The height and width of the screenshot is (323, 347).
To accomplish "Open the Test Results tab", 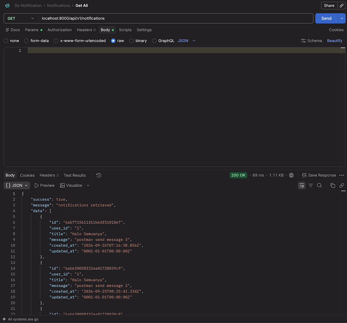I will pos(74,175).
